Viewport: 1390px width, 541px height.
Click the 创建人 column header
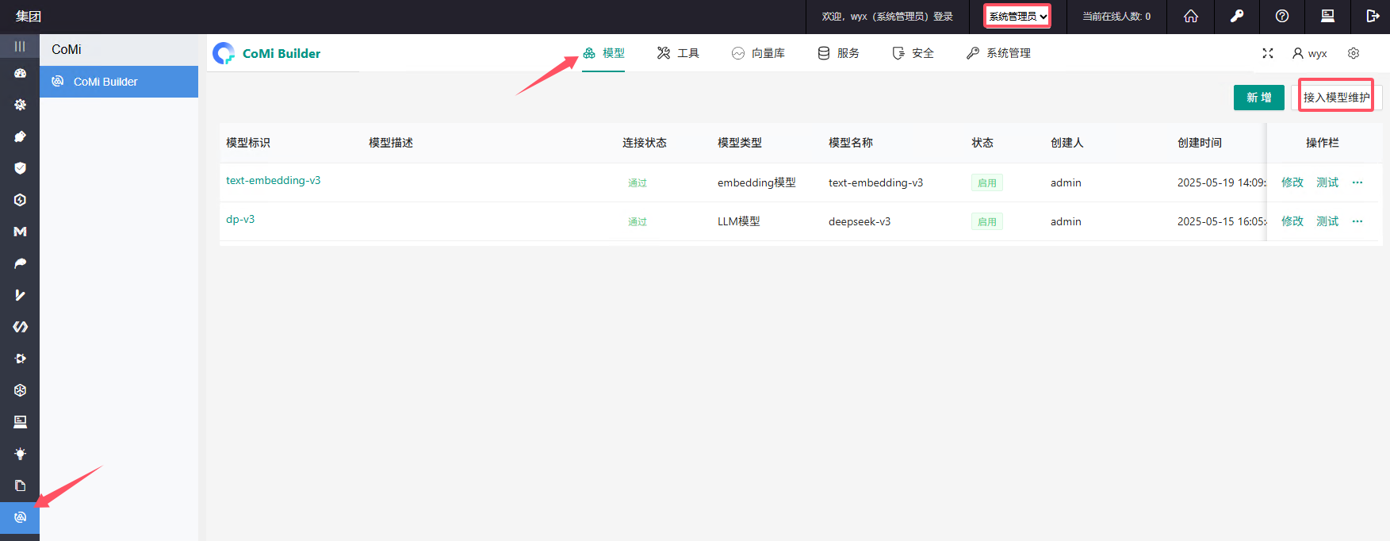click(1067, 143)
